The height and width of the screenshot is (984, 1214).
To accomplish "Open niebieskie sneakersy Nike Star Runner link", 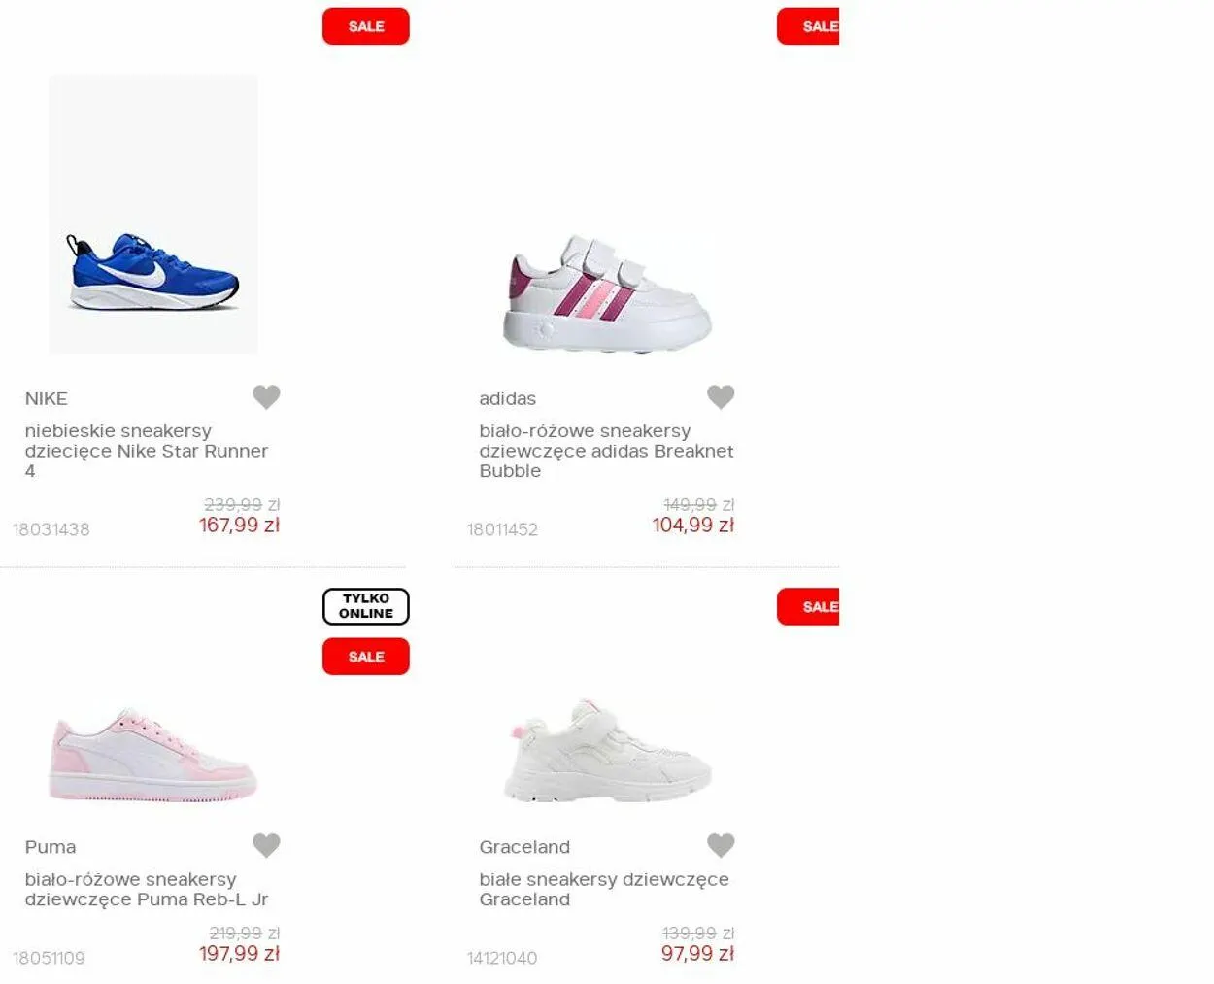I will [147, 451].
